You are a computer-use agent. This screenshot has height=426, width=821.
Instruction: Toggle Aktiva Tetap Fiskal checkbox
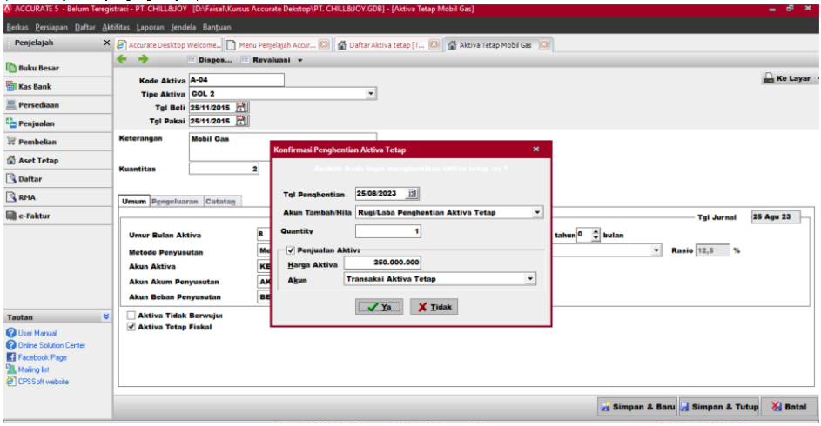pos(131,327)
